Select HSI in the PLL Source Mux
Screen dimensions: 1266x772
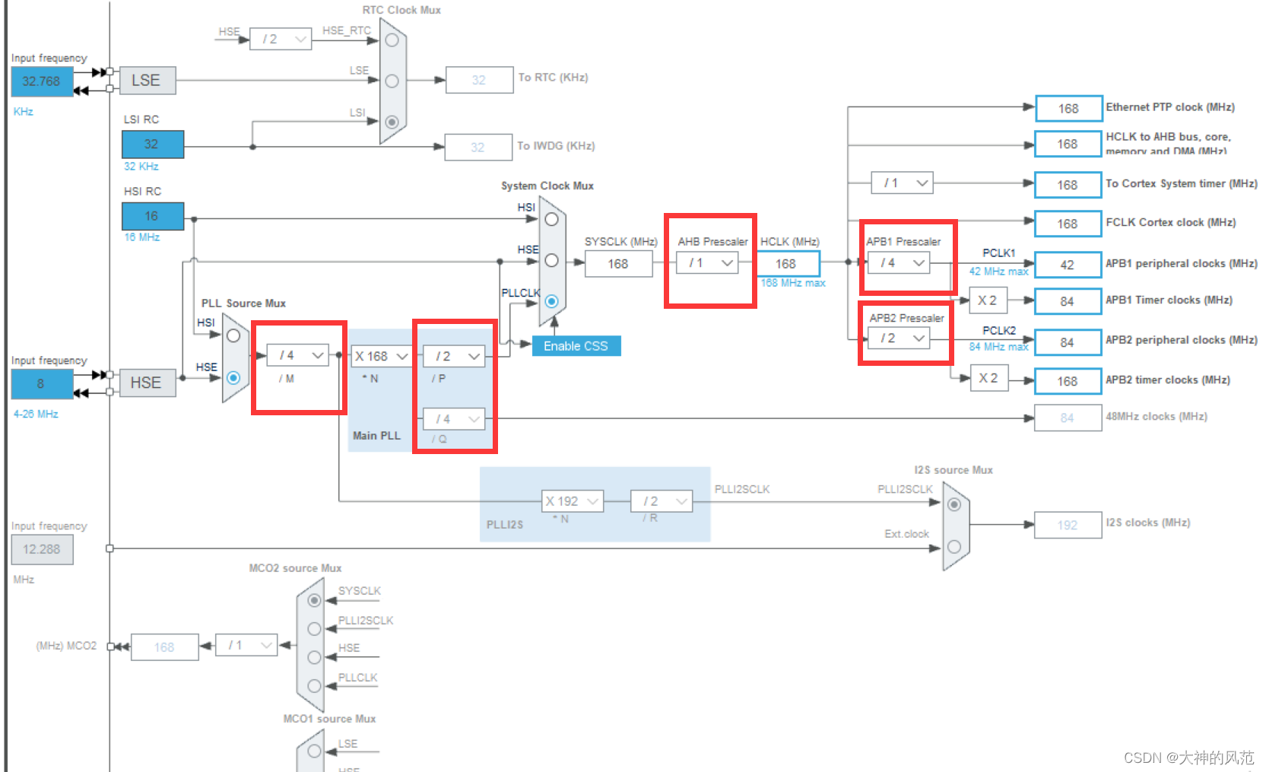(233, 335)
